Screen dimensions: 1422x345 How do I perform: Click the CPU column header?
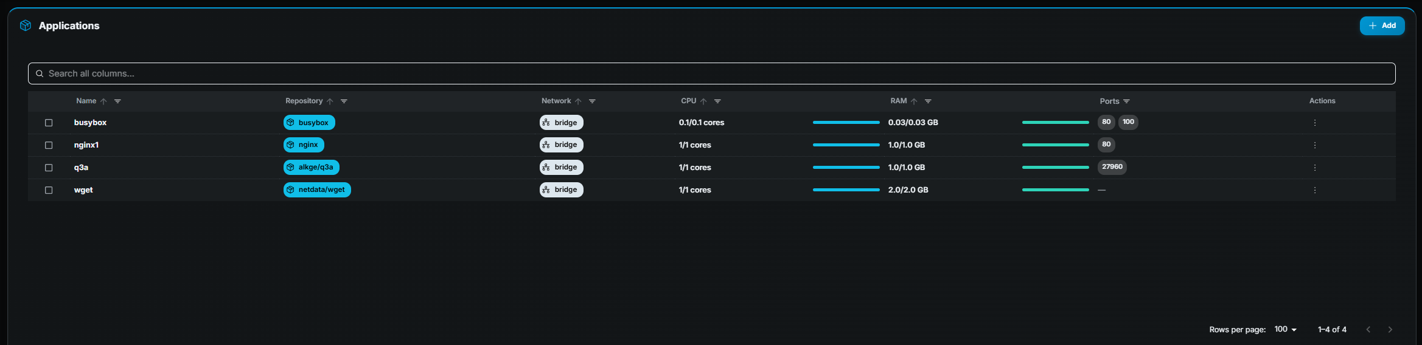click(x=688, y=101)
